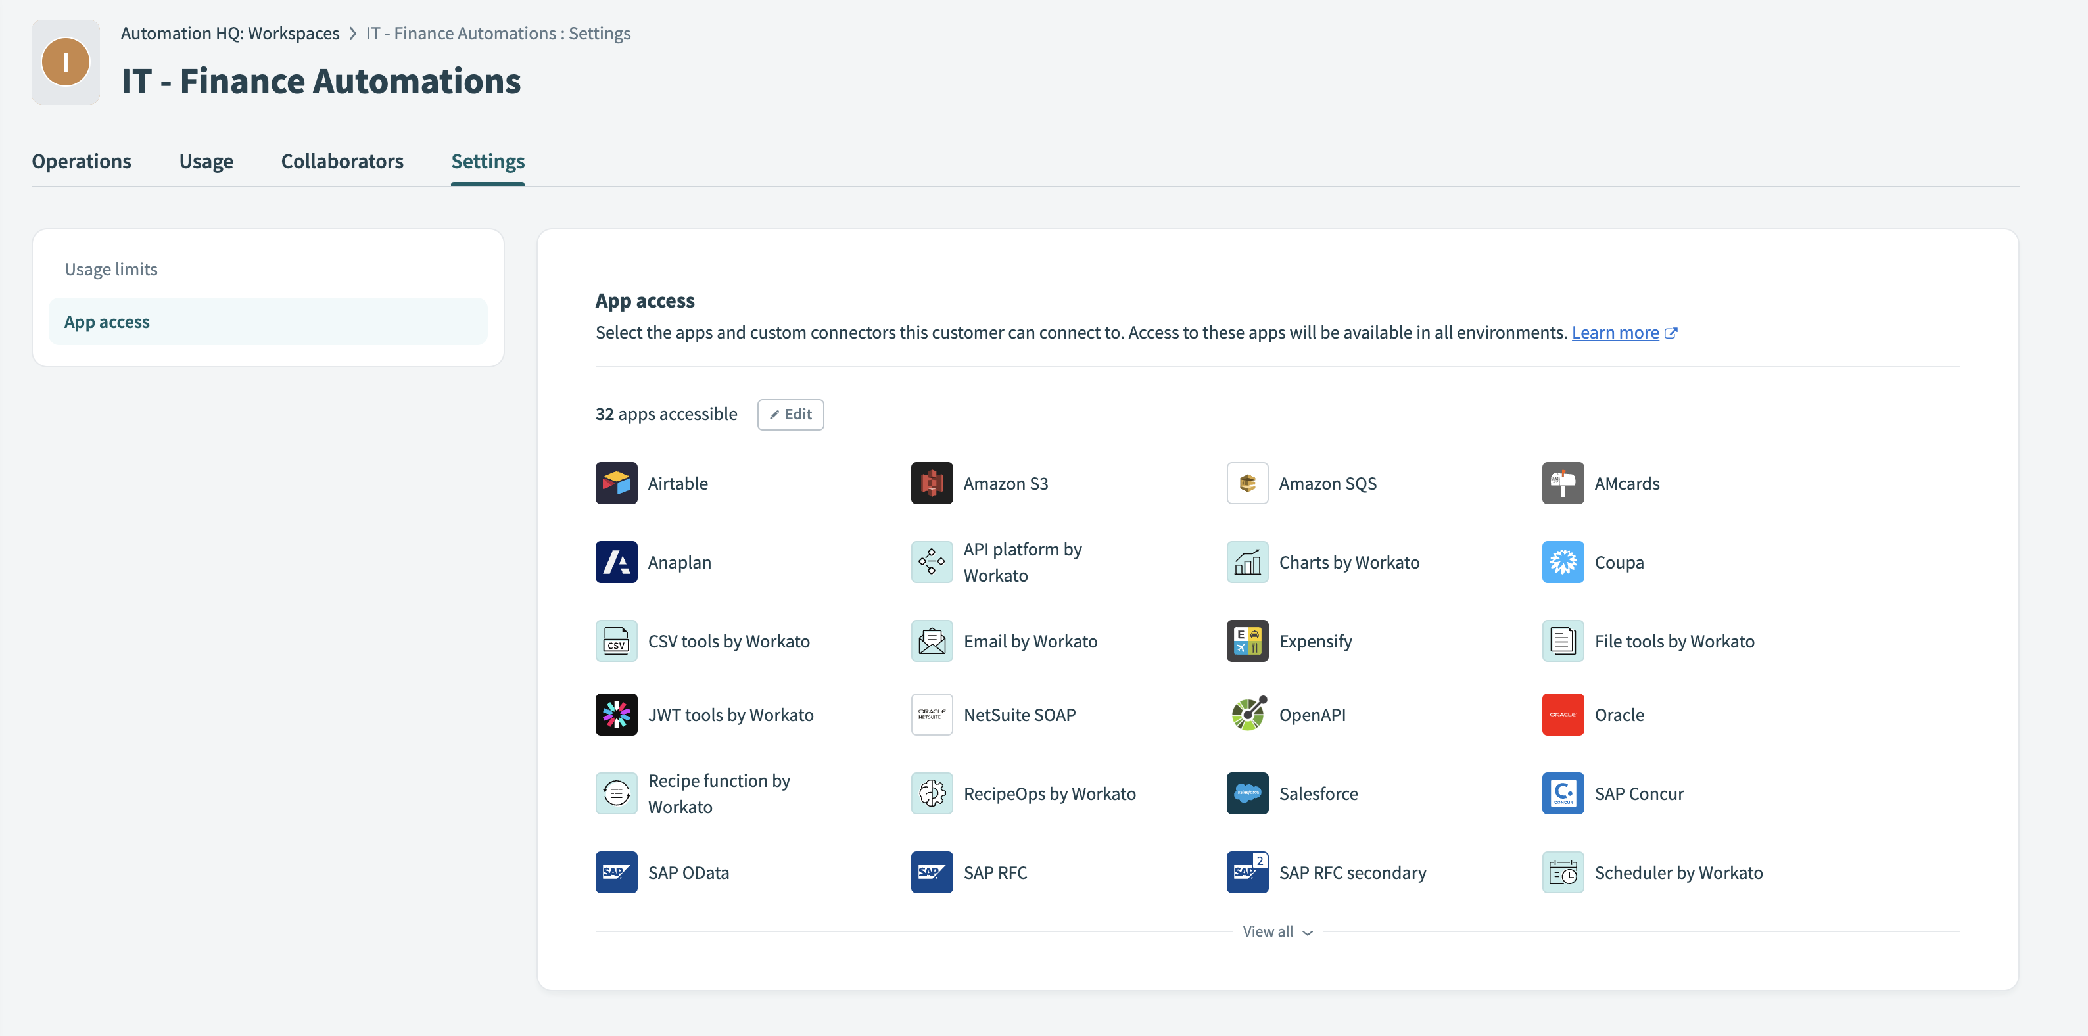This screenshot has height=1036, width=2088.
Task: Click the JWT tools by Workato icon
Action: point(616,714)
